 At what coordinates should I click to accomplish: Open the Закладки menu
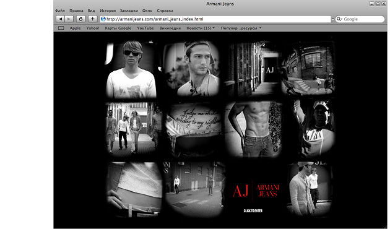point(129,11)
